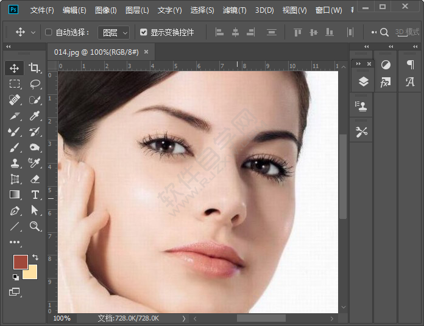Viewport: 424px width, 326px height.
Task: Click the foreground color swatch
Action: point(20,262)
